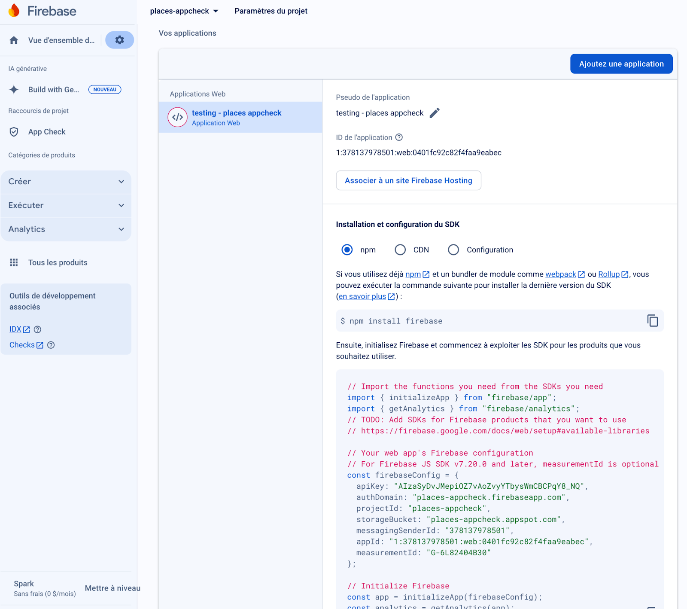Click the Build with Gemini sparkle icon

pos(14,89)
